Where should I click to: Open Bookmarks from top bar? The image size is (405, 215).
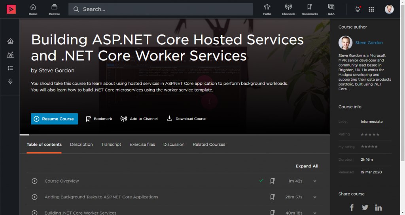point(310,10)
